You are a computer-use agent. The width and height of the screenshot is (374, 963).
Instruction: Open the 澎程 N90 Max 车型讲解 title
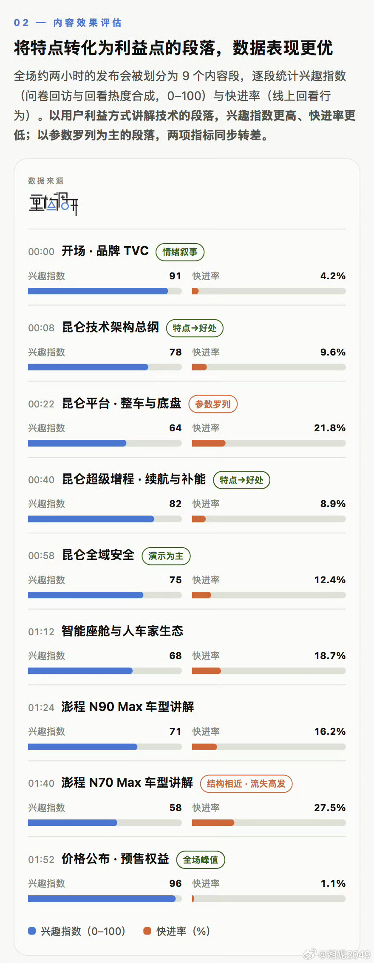128,707
